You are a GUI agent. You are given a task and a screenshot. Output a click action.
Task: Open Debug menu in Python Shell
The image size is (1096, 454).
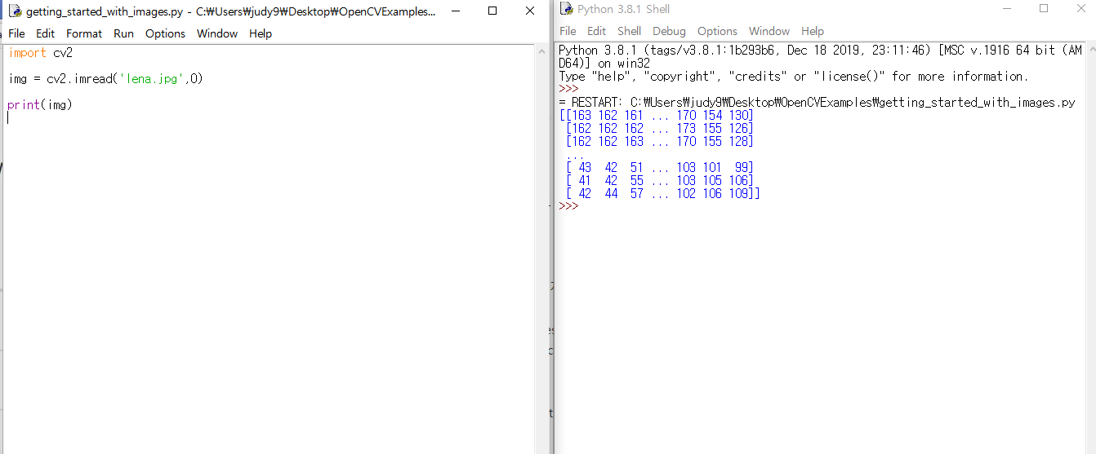(x=669, y=31)
